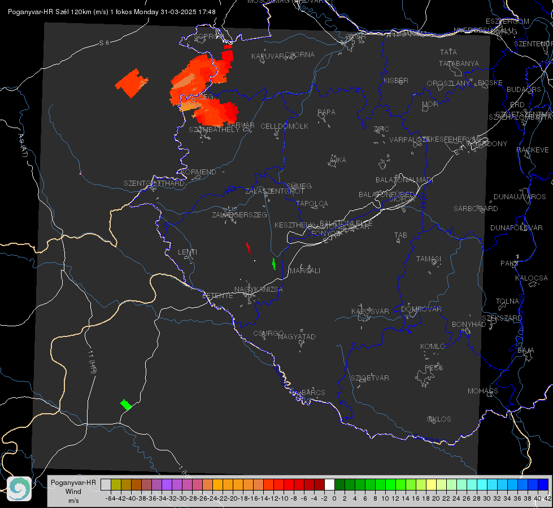The image size is (553, 508).
Task: Click the NAGYATÁD city label
Action: pos(297,336)
